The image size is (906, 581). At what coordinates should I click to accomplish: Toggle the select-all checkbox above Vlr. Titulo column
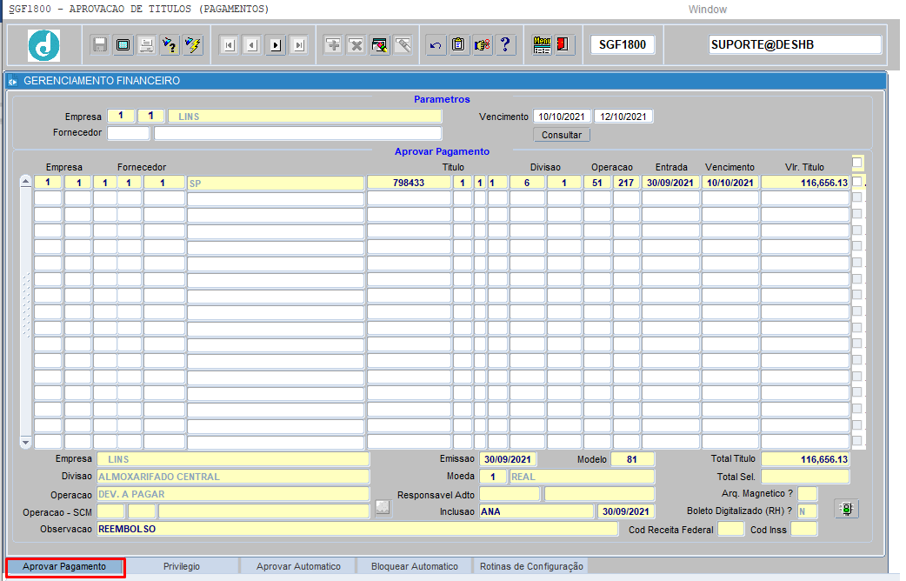click(857, 163)
